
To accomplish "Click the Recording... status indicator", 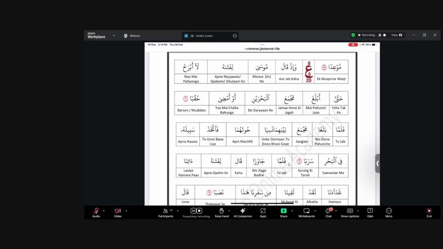I will tap(367, 35).
